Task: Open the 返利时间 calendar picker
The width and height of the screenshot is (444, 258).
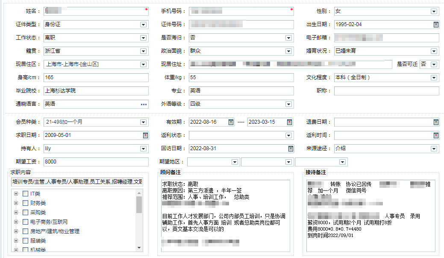Action: click(x=436, y=136)
